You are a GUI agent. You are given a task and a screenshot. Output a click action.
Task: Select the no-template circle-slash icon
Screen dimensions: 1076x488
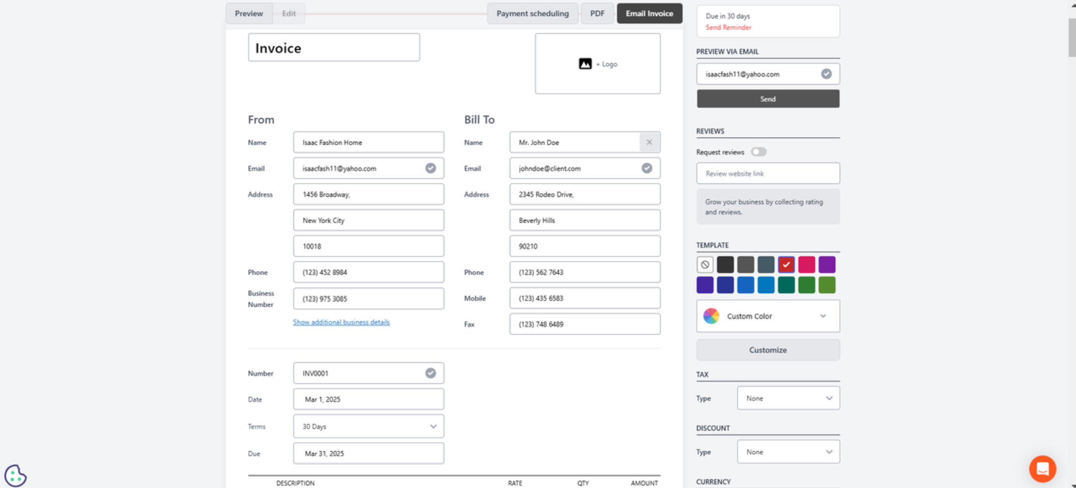[x=705, y=265]
